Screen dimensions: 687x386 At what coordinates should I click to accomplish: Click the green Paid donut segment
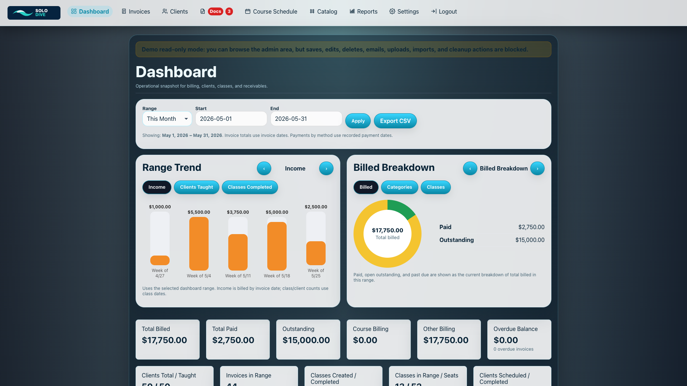pyautogui.click(x=401, y=208)
